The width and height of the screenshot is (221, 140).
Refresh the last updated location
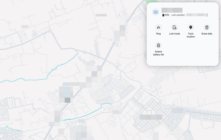(207, 15)
